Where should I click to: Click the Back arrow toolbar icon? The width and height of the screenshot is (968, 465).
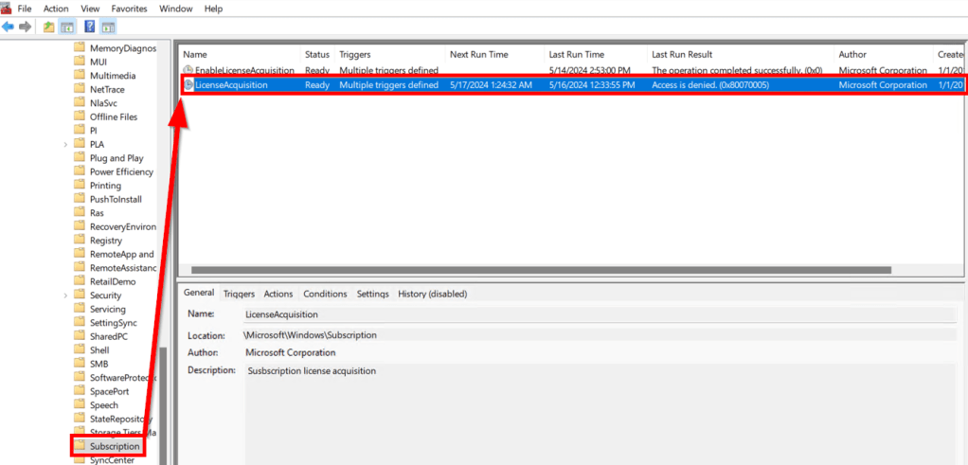8,27
